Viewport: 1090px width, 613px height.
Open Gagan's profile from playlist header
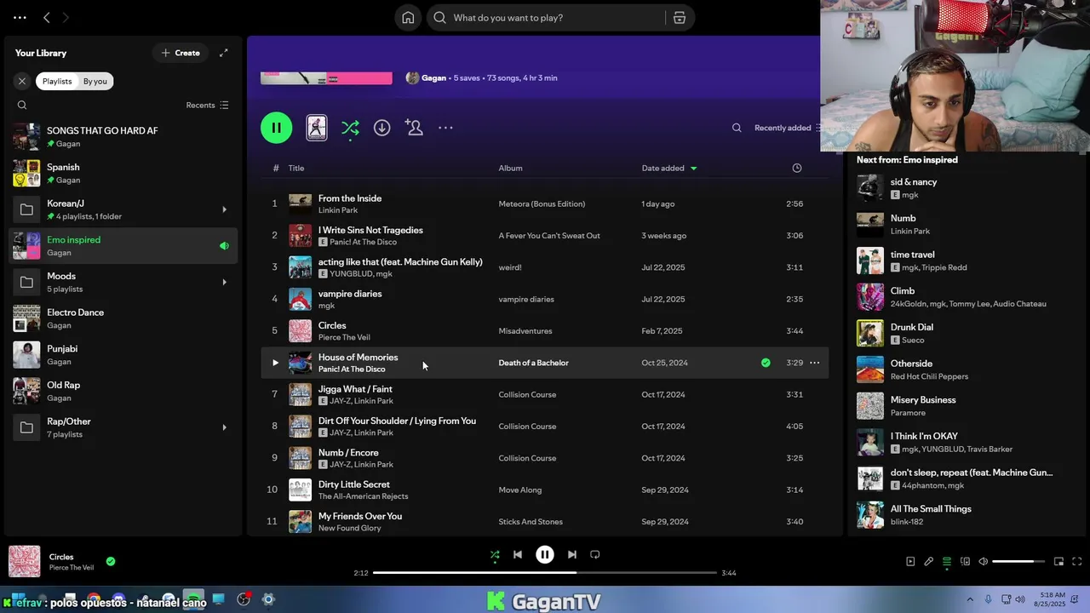coord(433,77)
